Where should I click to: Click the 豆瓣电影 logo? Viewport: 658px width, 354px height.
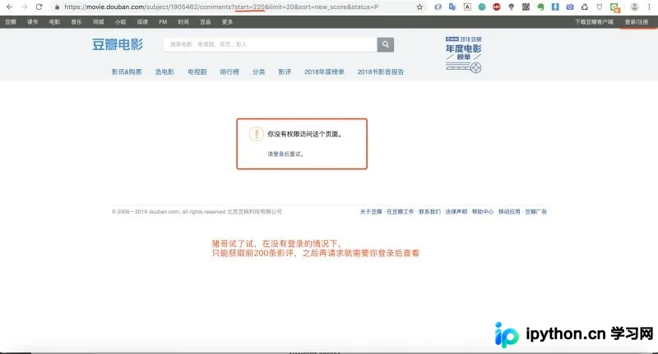tap(118, 44)
